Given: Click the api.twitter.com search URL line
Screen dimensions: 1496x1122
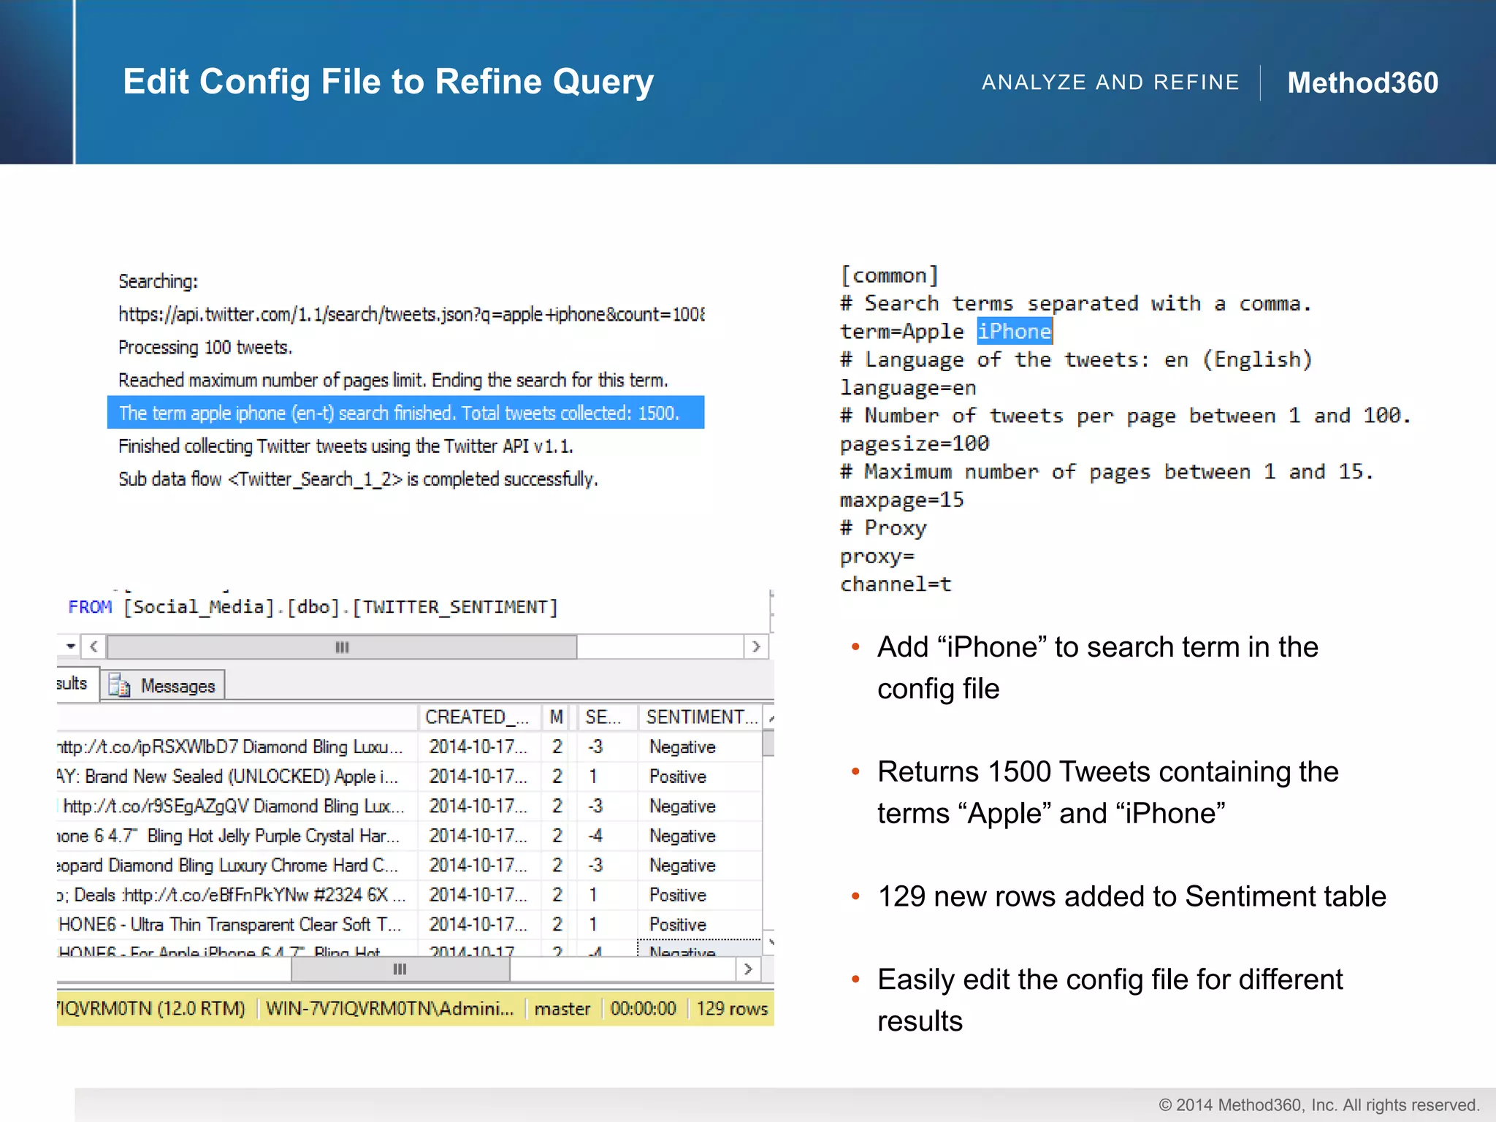Looking at the screenshot, I should [411, 314].
